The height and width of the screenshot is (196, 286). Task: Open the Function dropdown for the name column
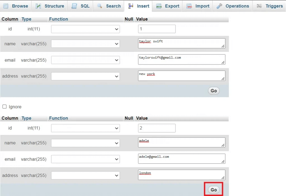pyautogui.click(x=85, y=44)
